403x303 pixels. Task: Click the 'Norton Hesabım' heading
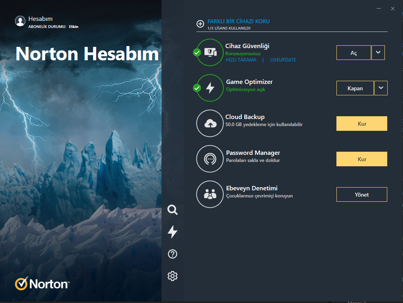(x=87, y=54)
